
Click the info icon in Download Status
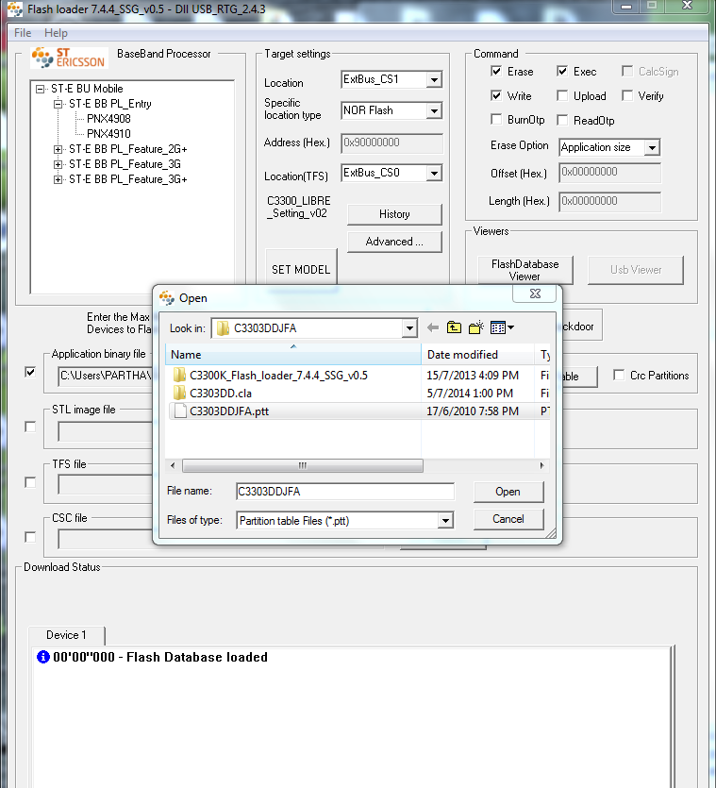[x=43, y=657]
